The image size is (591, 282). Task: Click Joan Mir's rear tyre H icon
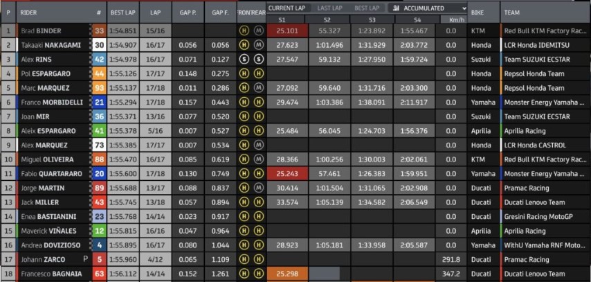tap(258, 116)
